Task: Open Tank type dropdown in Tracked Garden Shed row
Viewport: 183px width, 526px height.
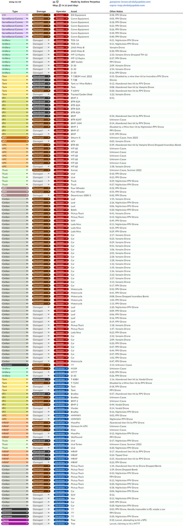Action: 15,94
